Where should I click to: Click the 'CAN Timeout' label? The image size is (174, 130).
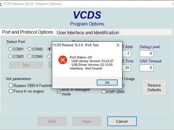coord(151,61)
